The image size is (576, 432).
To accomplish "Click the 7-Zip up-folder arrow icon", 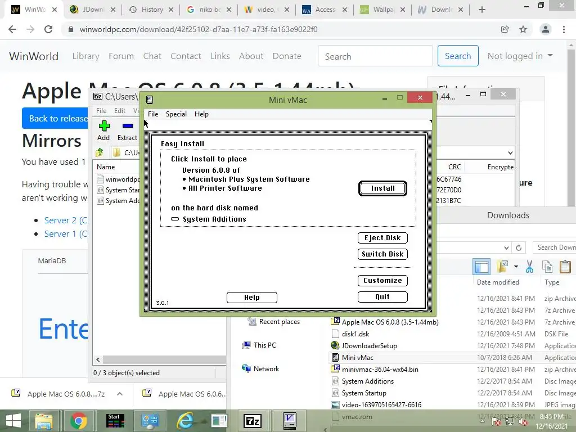I will pos(100,152).
